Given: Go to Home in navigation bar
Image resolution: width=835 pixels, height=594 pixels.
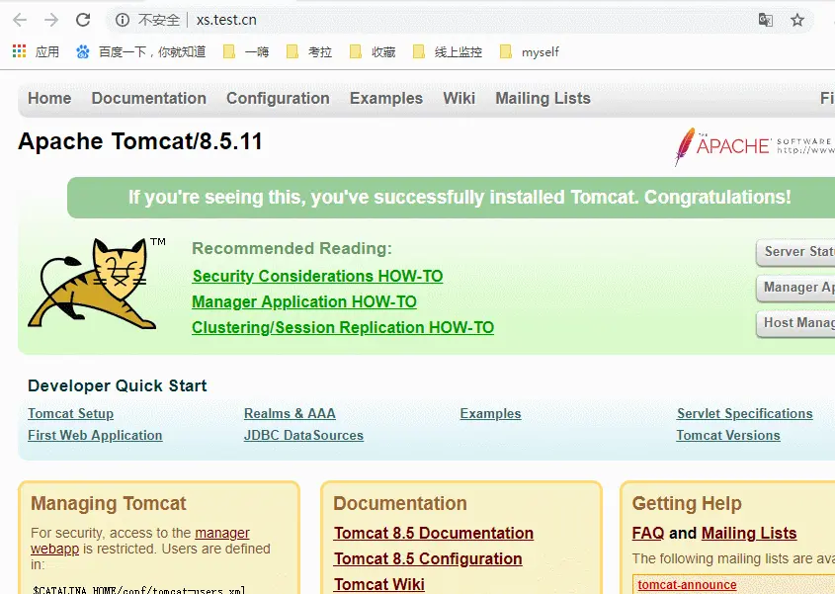Looking at the screenshot, I should [x=49, y=99].
